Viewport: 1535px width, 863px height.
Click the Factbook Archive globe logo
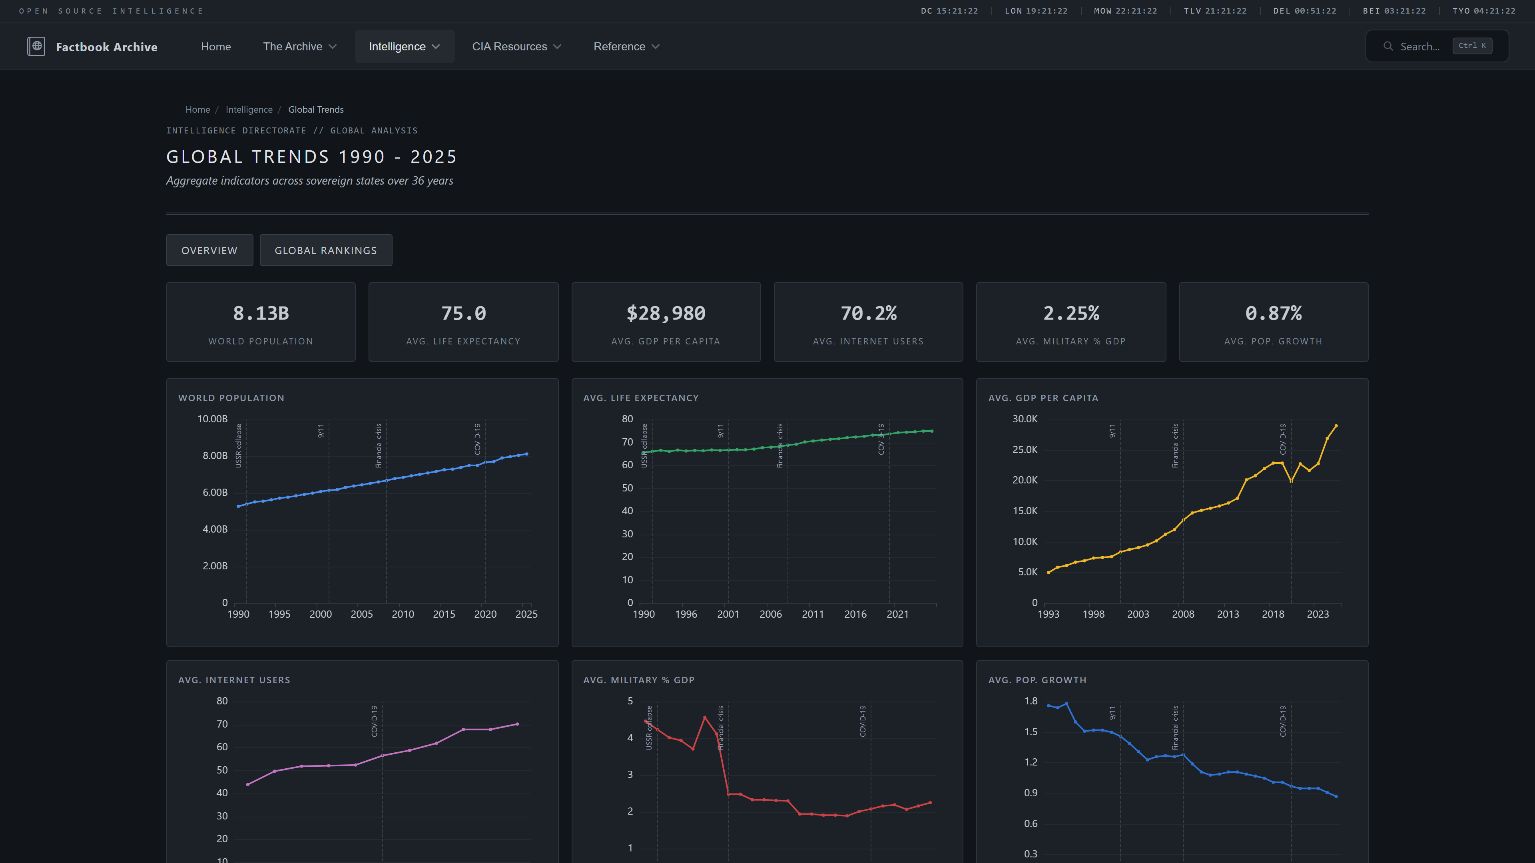pyautogui.click(x=36, y=46)
